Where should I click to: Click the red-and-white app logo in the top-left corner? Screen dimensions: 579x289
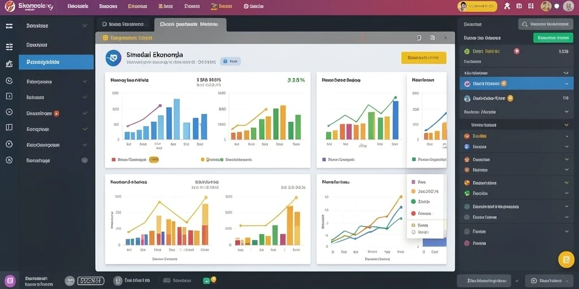(x=10, y=6)
